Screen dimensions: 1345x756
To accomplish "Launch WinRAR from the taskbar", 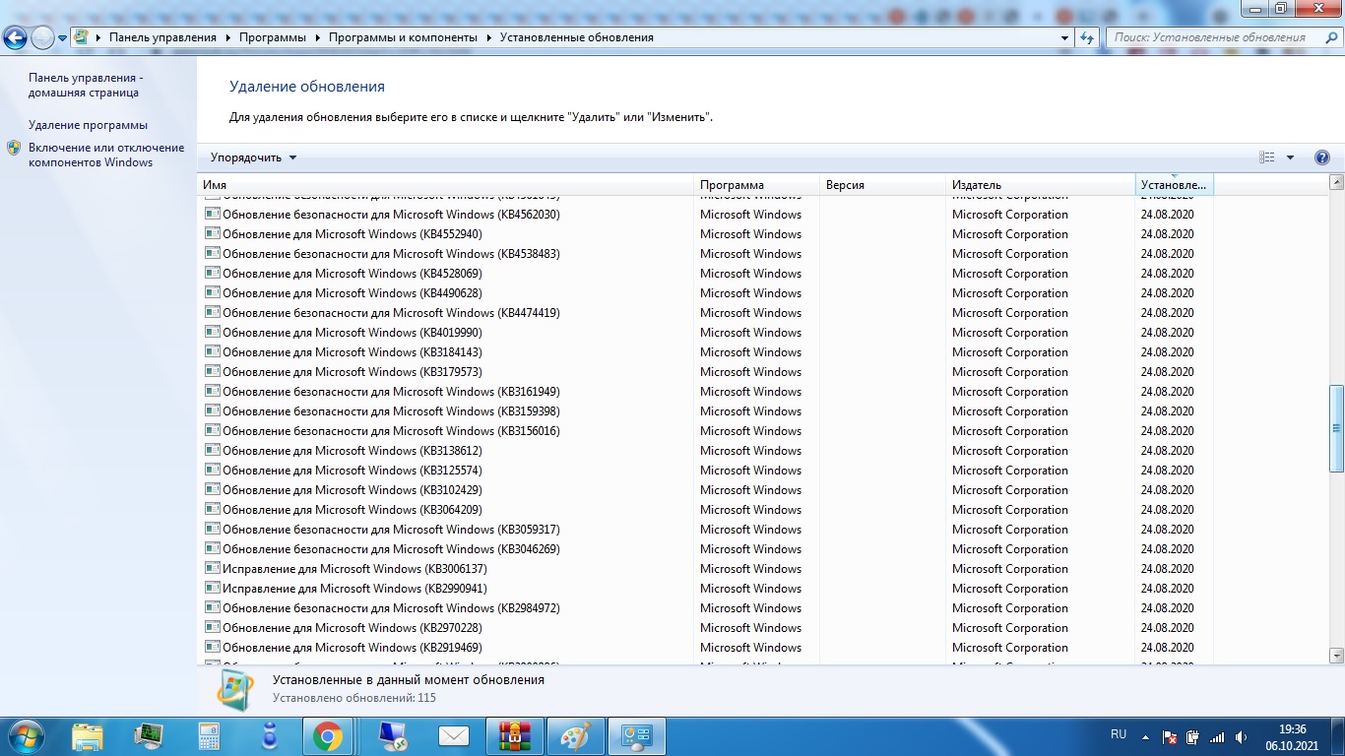I will pos(514,735).
